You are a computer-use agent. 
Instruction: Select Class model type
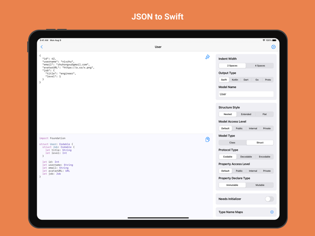232,142
